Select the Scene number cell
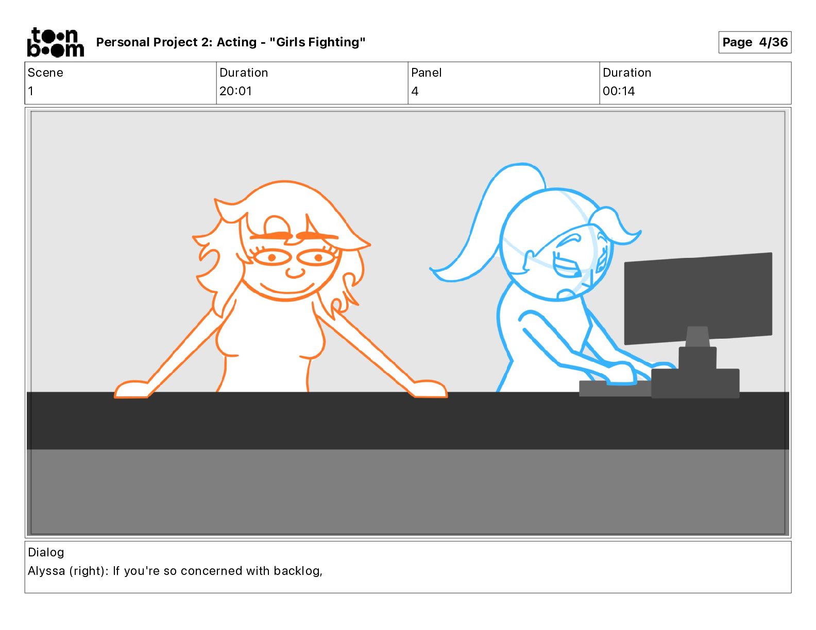This screenshot has width=816, height=630. (121, 83)
